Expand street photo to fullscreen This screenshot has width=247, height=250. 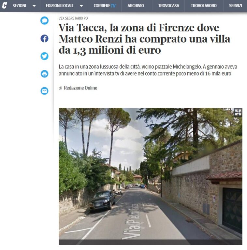tap(238, 112)
